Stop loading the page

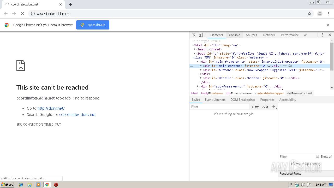point(22,14)
